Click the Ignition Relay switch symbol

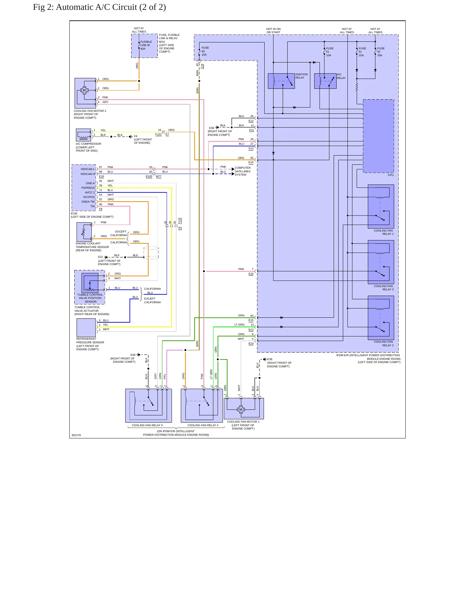[290, 82]
